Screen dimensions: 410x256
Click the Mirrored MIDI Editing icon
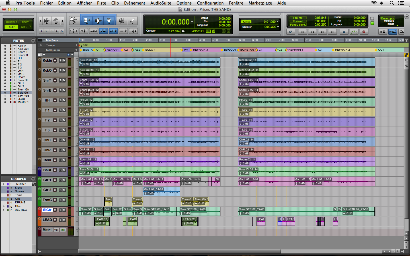(93, 31)
